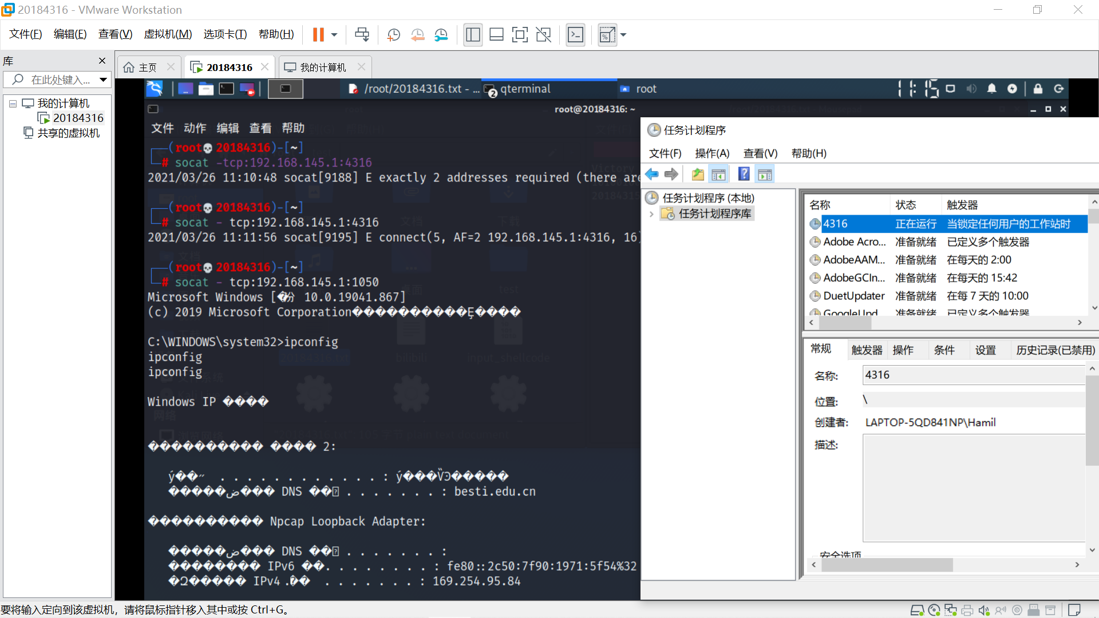Switch to the 触发器 tab
The image size is (1099, 618).
(867, 350)
